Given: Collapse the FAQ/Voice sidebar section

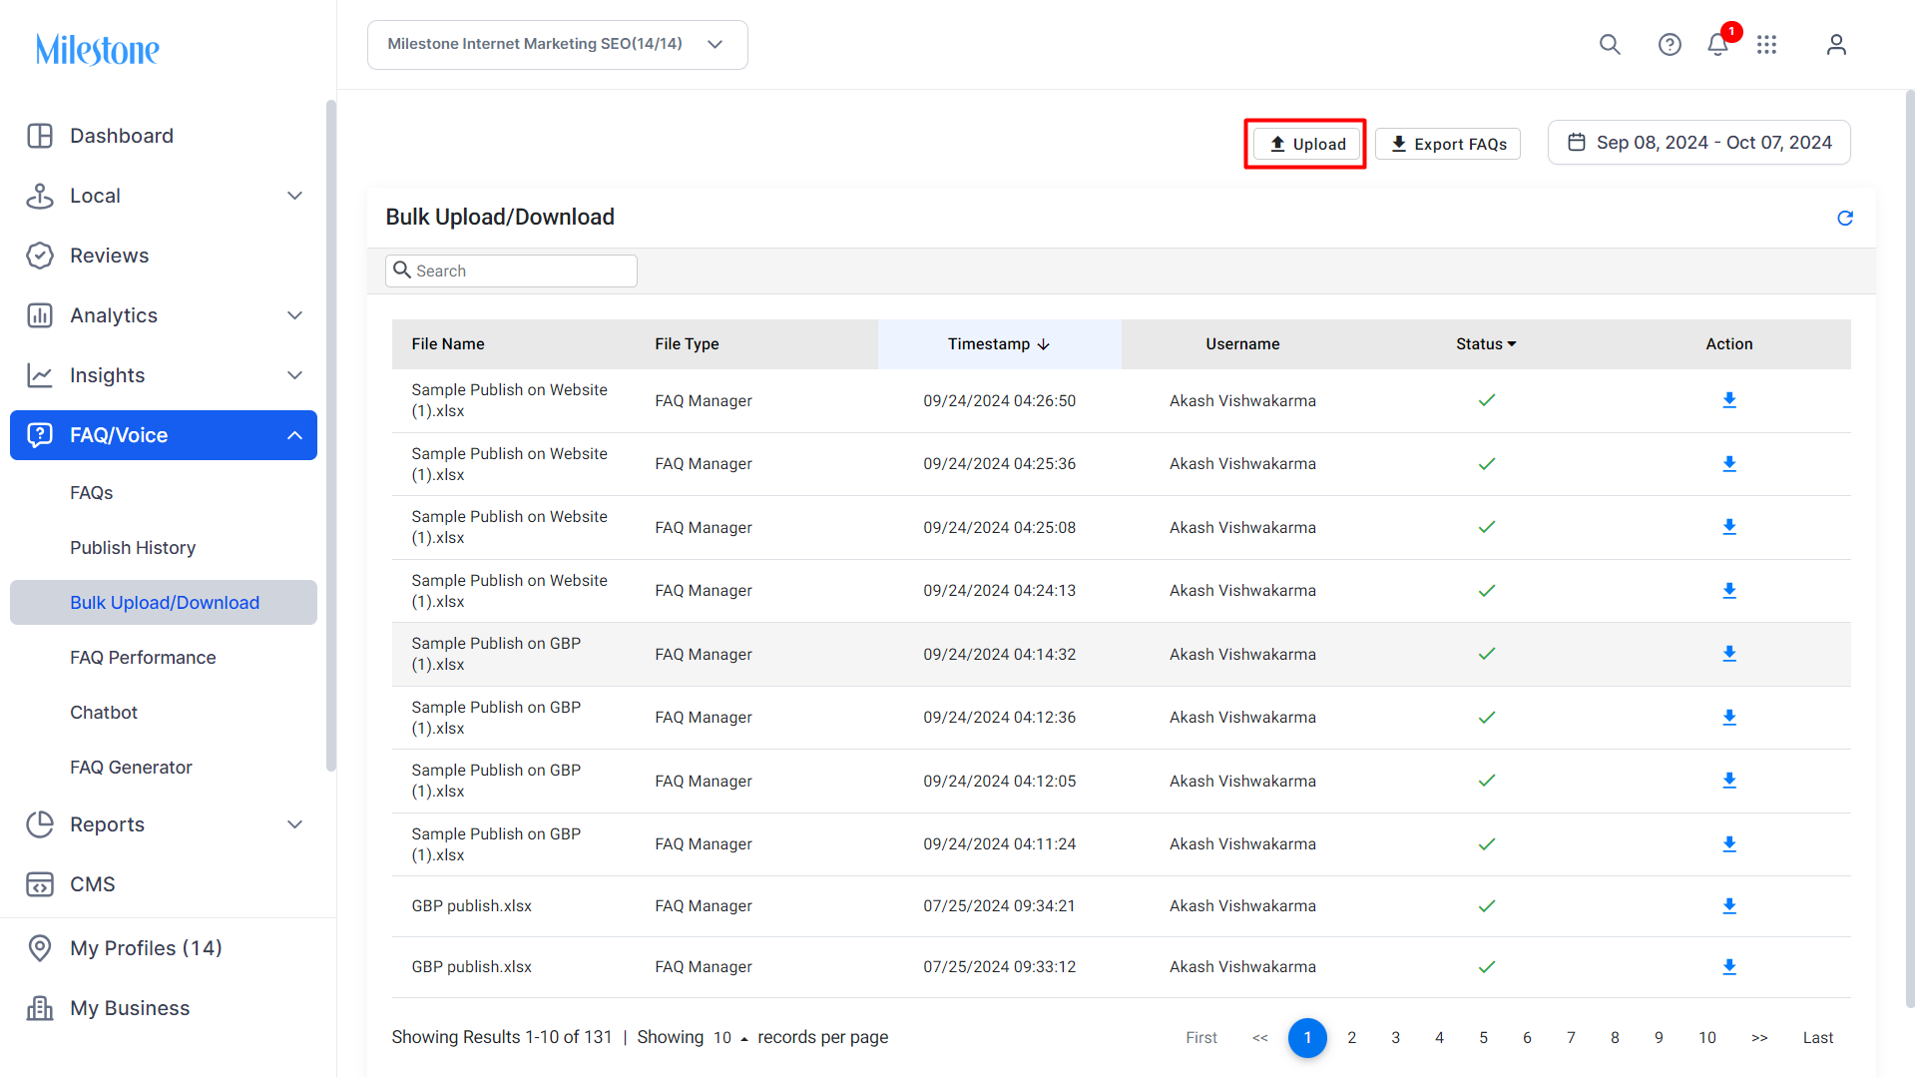Looking at the screenshot, I should point(294,435).
